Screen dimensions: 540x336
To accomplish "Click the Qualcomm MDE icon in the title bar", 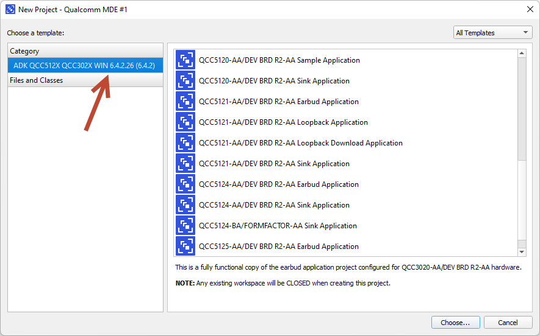I will tap(10, 9).
